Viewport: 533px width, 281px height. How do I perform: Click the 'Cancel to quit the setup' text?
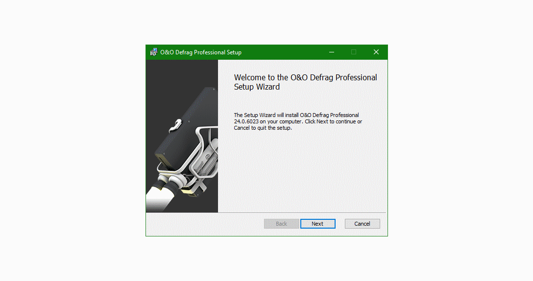click(263, 128)
